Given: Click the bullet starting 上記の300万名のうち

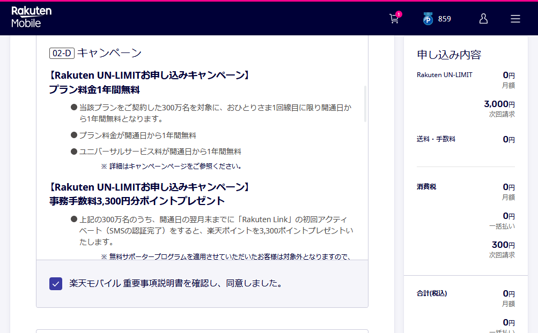Looking at the screenshot, I should tap(216, 231).
